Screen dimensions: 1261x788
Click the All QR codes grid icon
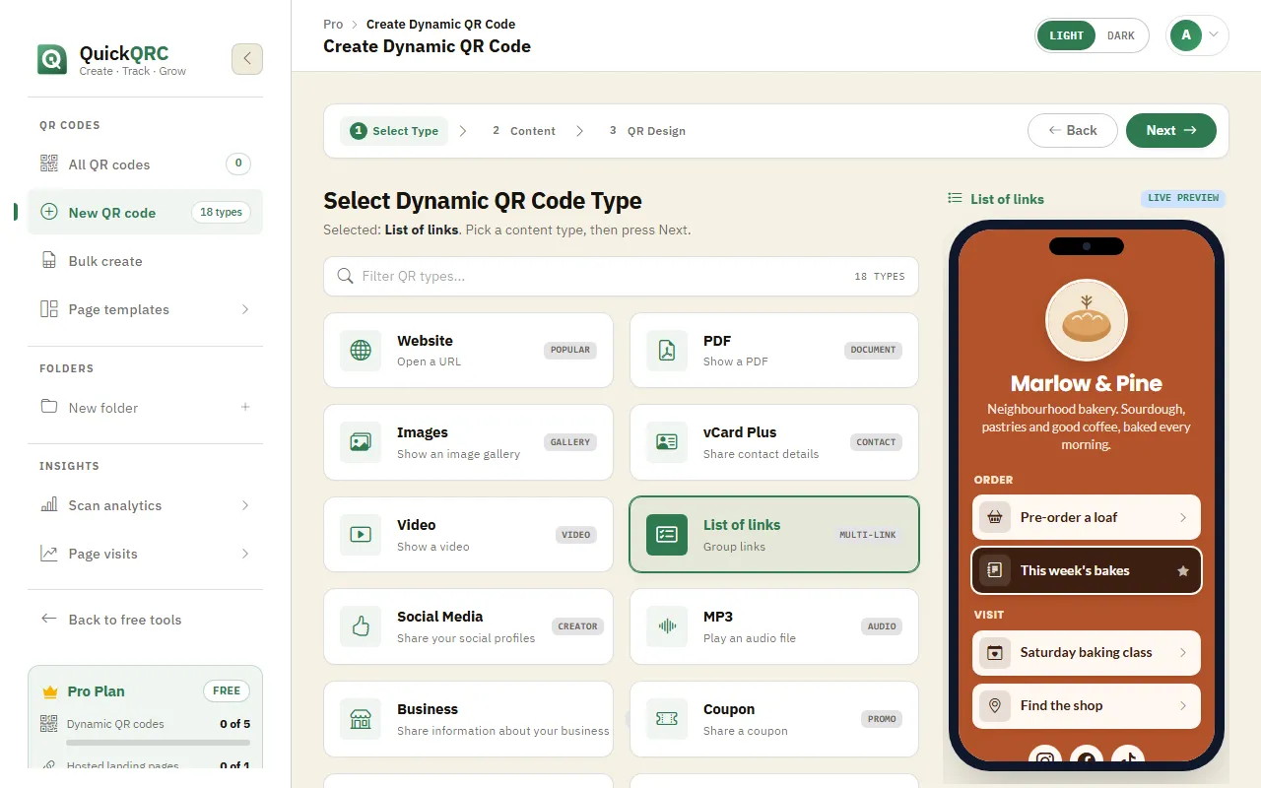48,164
